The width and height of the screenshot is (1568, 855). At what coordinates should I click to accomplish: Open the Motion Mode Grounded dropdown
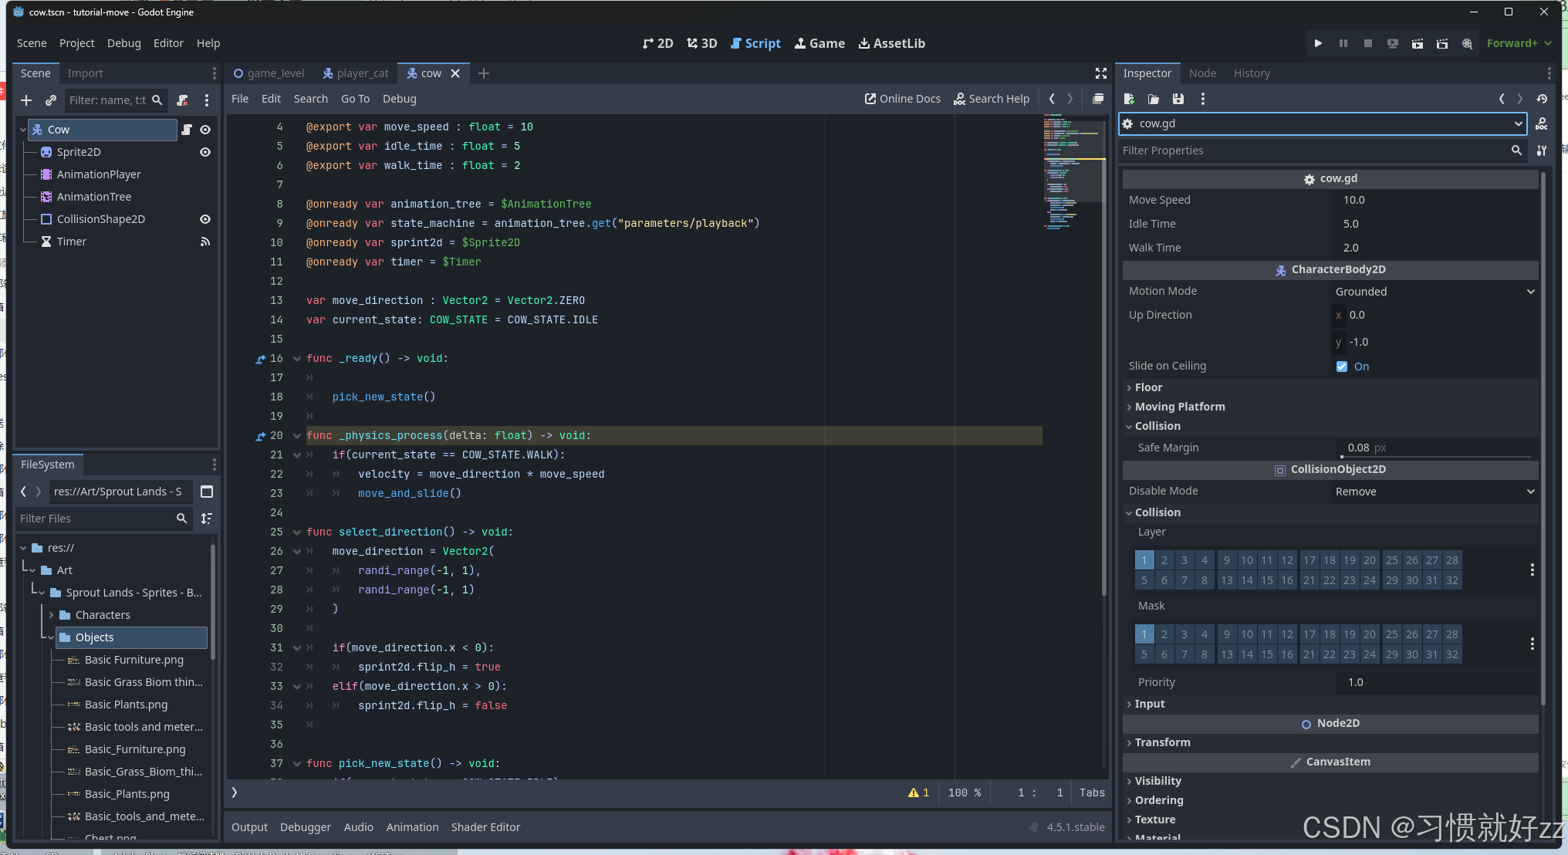coord(1435,292)
